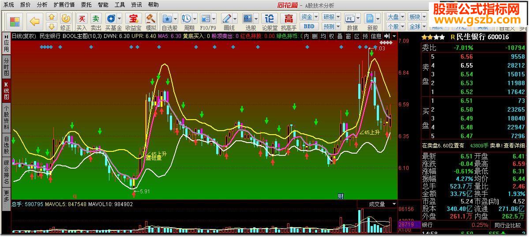Open the 扩展行情 menu
The height and width of the screenshot is (237, 529).
[64, 5]
